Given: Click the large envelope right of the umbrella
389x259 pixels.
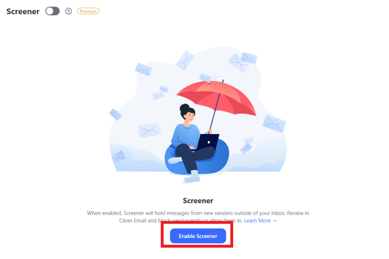Looking at the screenshot, I should tap(274, 124).
